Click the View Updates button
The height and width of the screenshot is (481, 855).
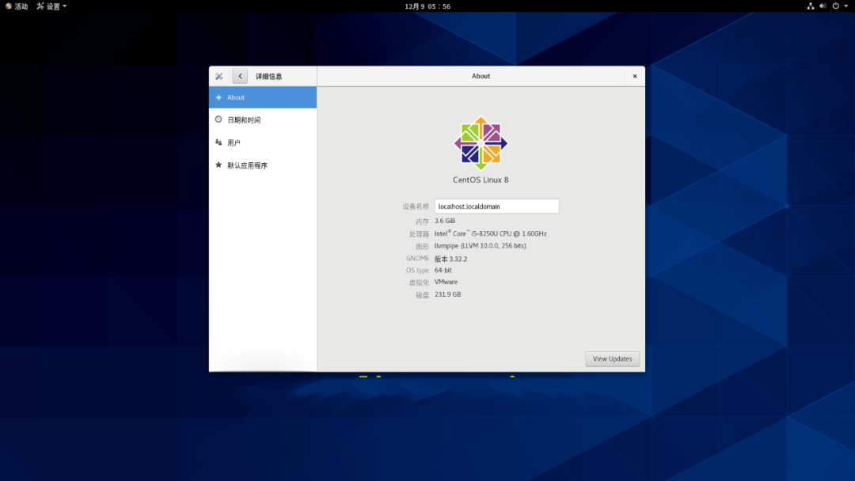(x=612, y=359)
